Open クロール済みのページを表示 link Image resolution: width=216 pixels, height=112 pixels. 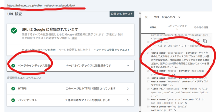pos(39,50)
